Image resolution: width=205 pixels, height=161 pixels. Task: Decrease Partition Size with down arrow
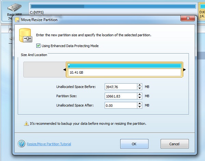[x=139, y=98]
